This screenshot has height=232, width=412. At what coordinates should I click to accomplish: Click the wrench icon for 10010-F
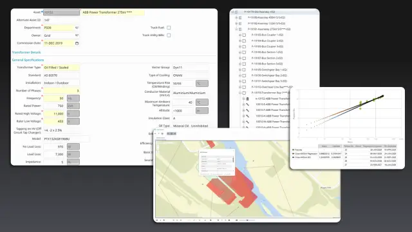click(247, 110)
